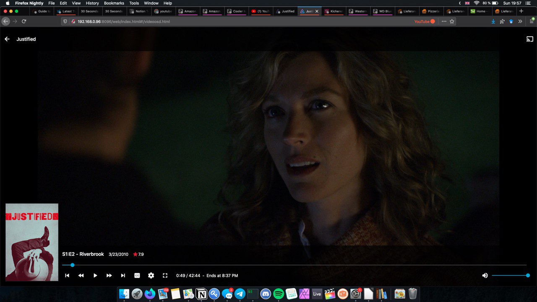The width and height of the screenshot is (537, 302).
Task: Open Final Cut Pro from the dock
Action: tap(330, 294)
